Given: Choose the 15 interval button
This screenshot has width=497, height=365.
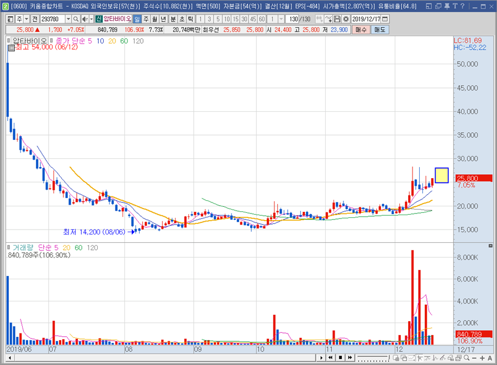Looking at the screenshot, I should (x=235, y=19).
